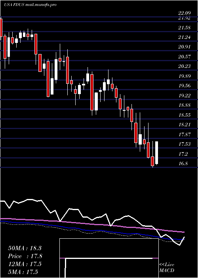Click inside the white-bordered MACD box
Image resolution: width=198 pixels, height=278 pixels.
109,258
